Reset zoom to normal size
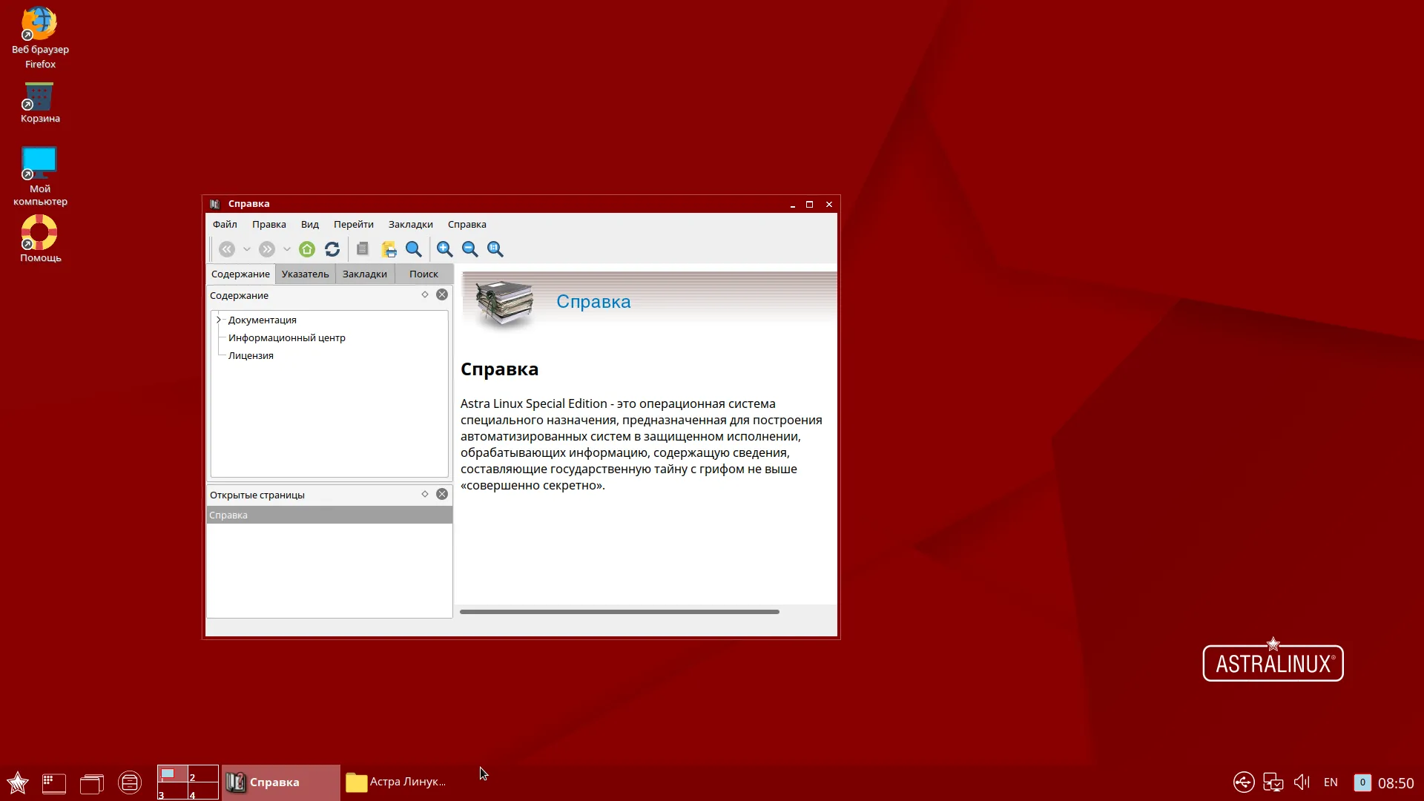 (x=495, y=249)
